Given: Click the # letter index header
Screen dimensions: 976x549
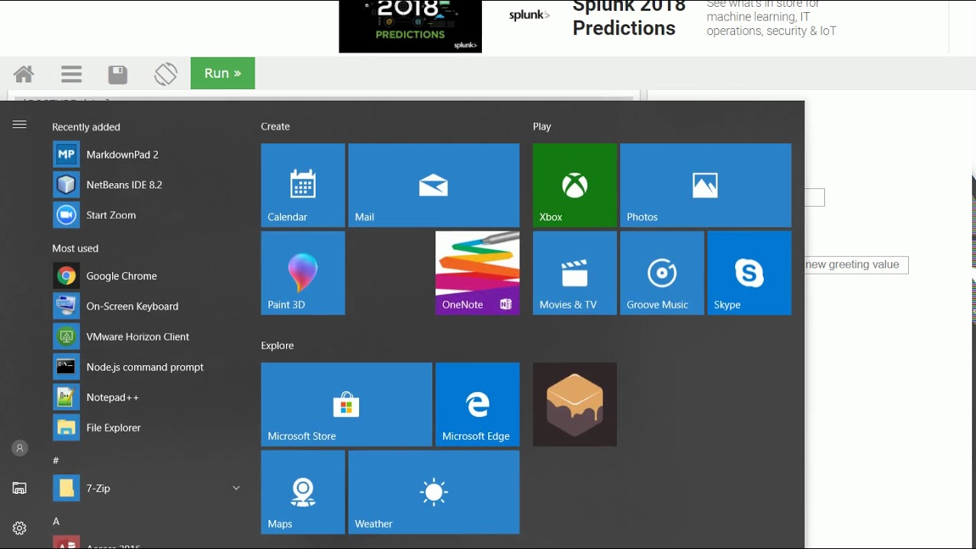Looking at the screenshot, I should coord(56,461).
